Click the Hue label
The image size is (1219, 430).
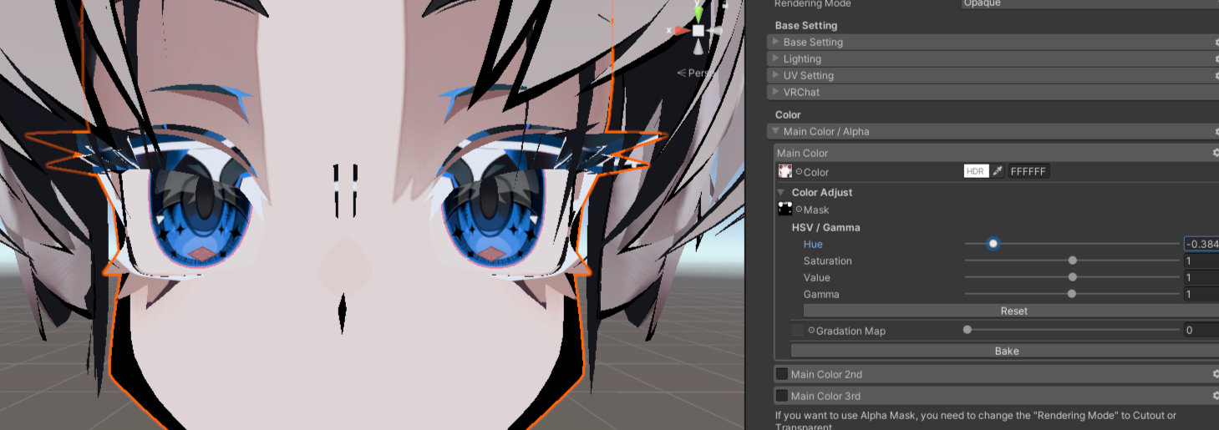coord(813,244)
